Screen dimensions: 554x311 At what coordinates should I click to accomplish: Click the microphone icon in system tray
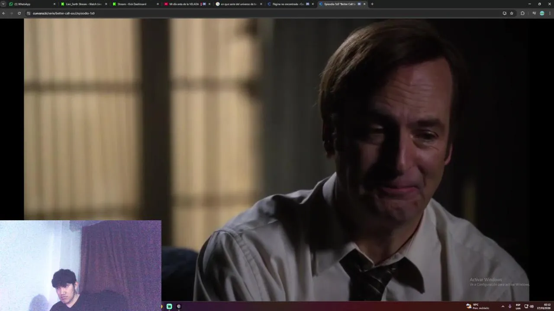(510, 306)
